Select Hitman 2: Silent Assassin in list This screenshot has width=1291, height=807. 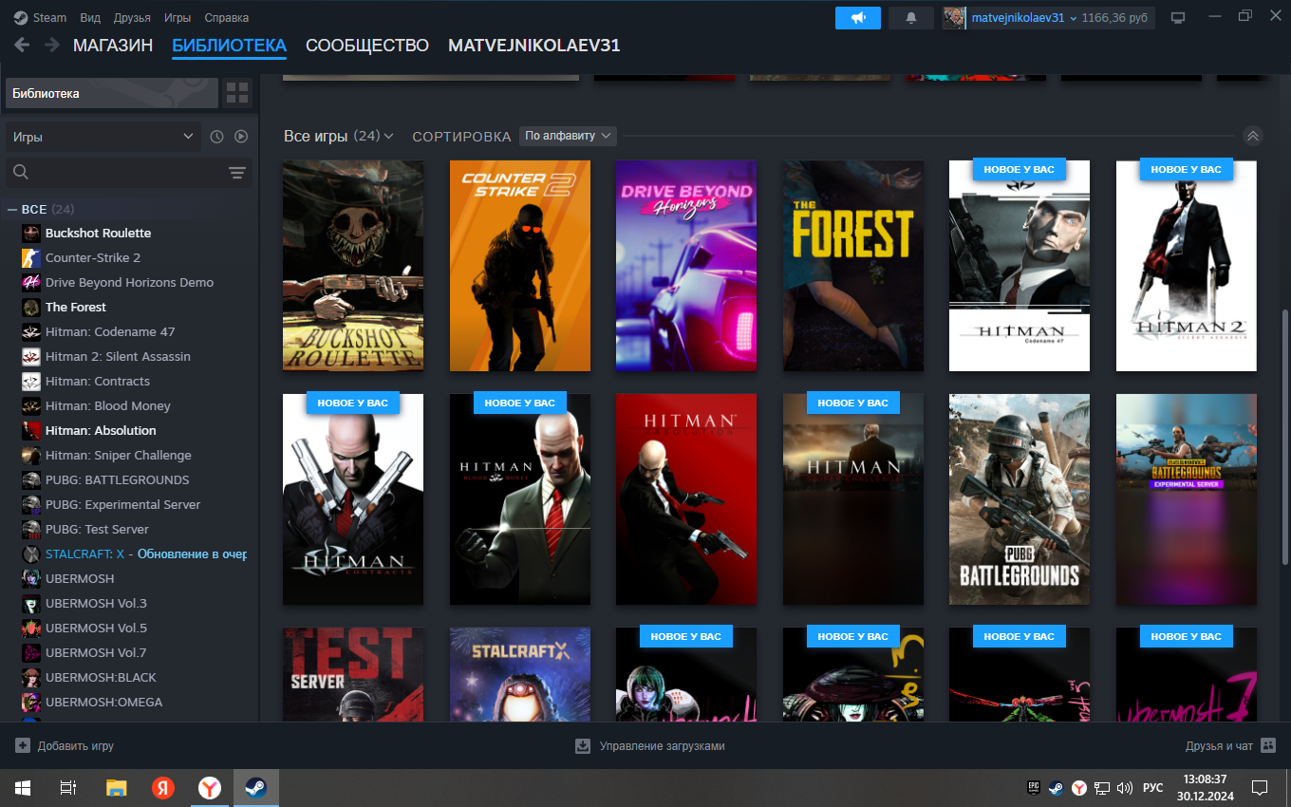tap(118, 356)
